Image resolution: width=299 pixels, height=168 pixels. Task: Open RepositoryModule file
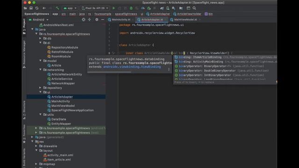click(63, 47)
